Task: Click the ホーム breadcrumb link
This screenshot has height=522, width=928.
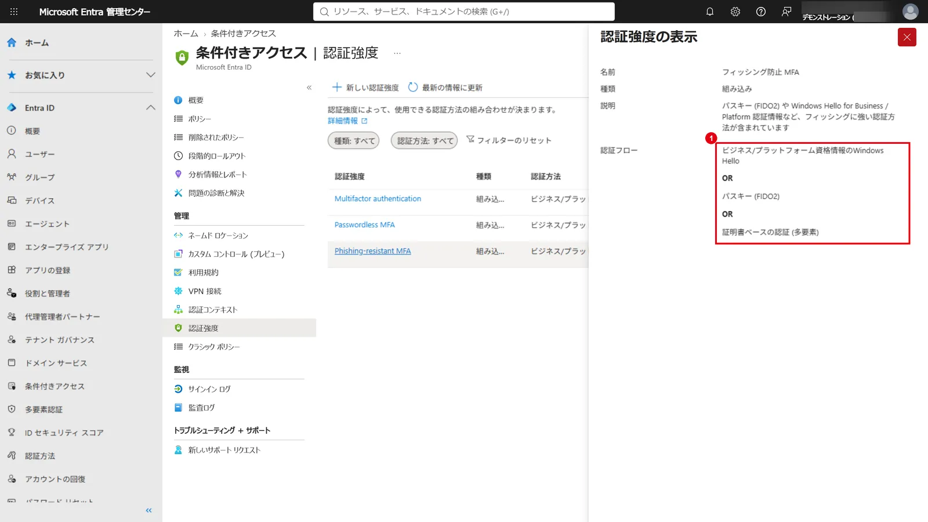Action: pyautogui.click(x=186, y=34)
